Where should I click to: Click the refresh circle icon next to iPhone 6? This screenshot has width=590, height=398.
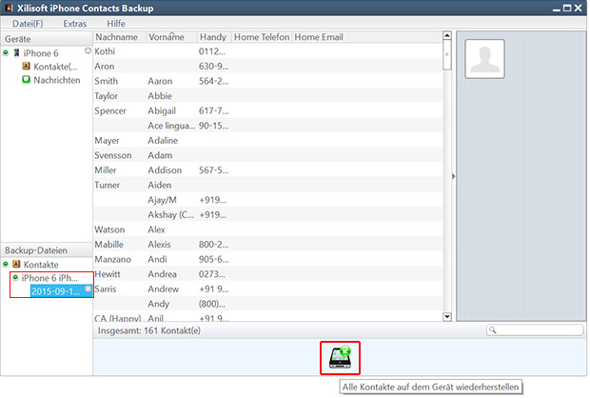pos(88,50)
